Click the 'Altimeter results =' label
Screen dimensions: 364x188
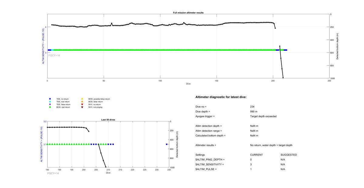pos(206,145)
